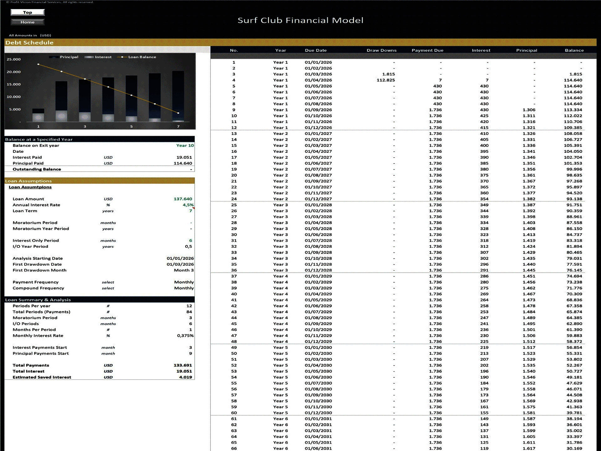
Task: Click the Top navigation button
Action: [x=28, y=12]
